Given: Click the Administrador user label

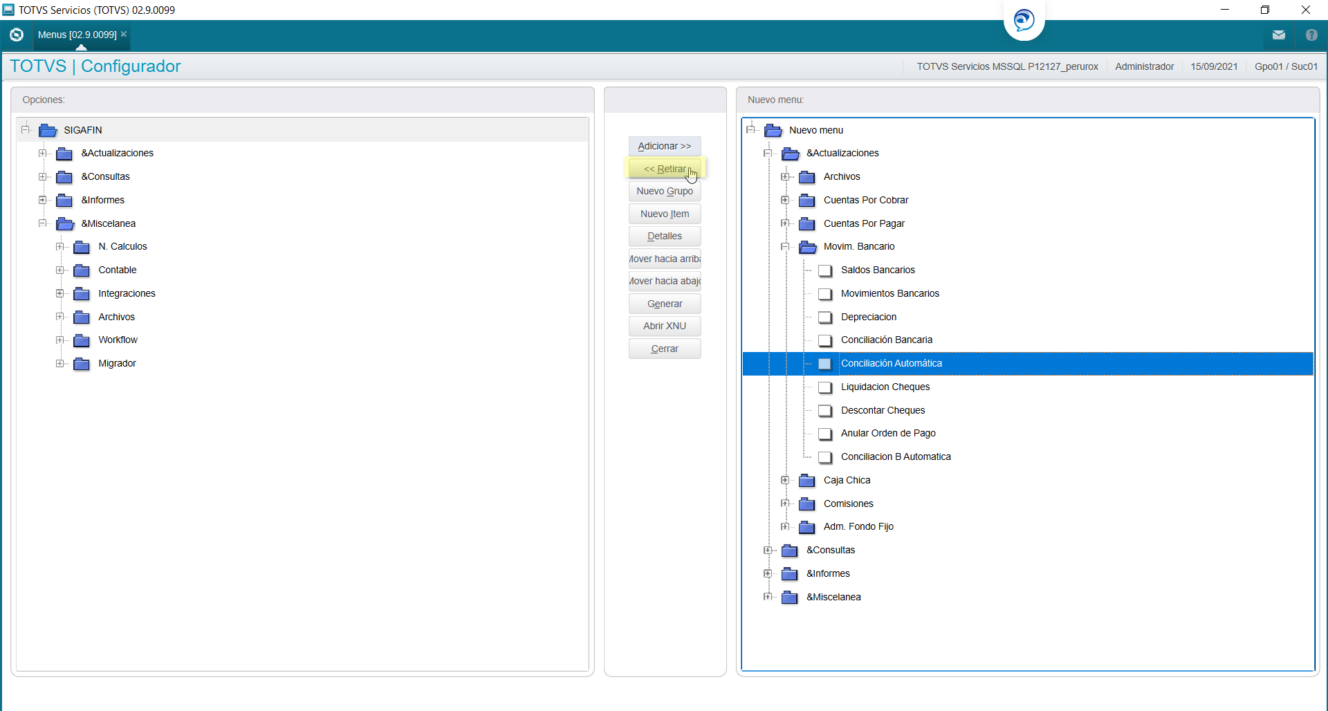Looking at the screenshot, I should coord(1145,66).
